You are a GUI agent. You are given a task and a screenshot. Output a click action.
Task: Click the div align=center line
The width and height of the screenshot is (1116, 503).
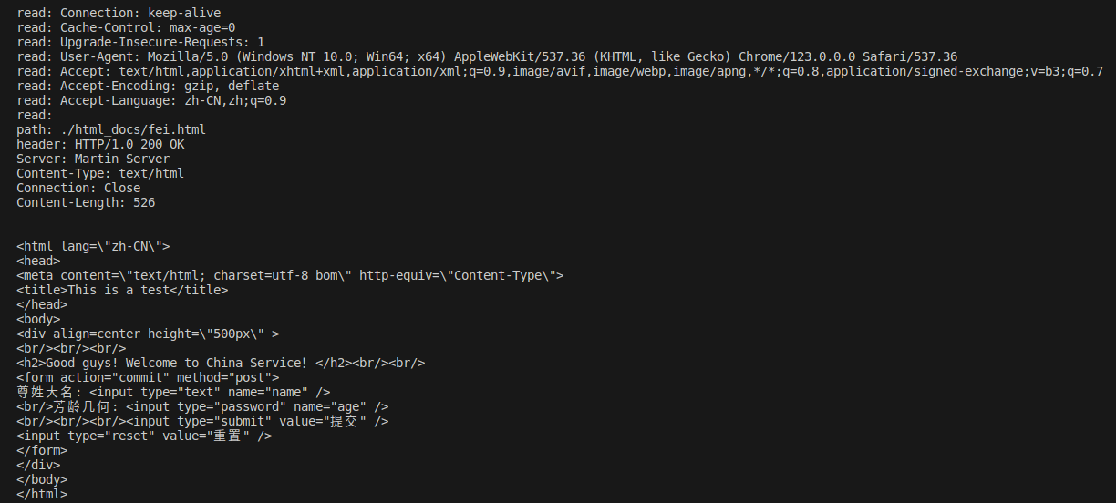(148, 334)
